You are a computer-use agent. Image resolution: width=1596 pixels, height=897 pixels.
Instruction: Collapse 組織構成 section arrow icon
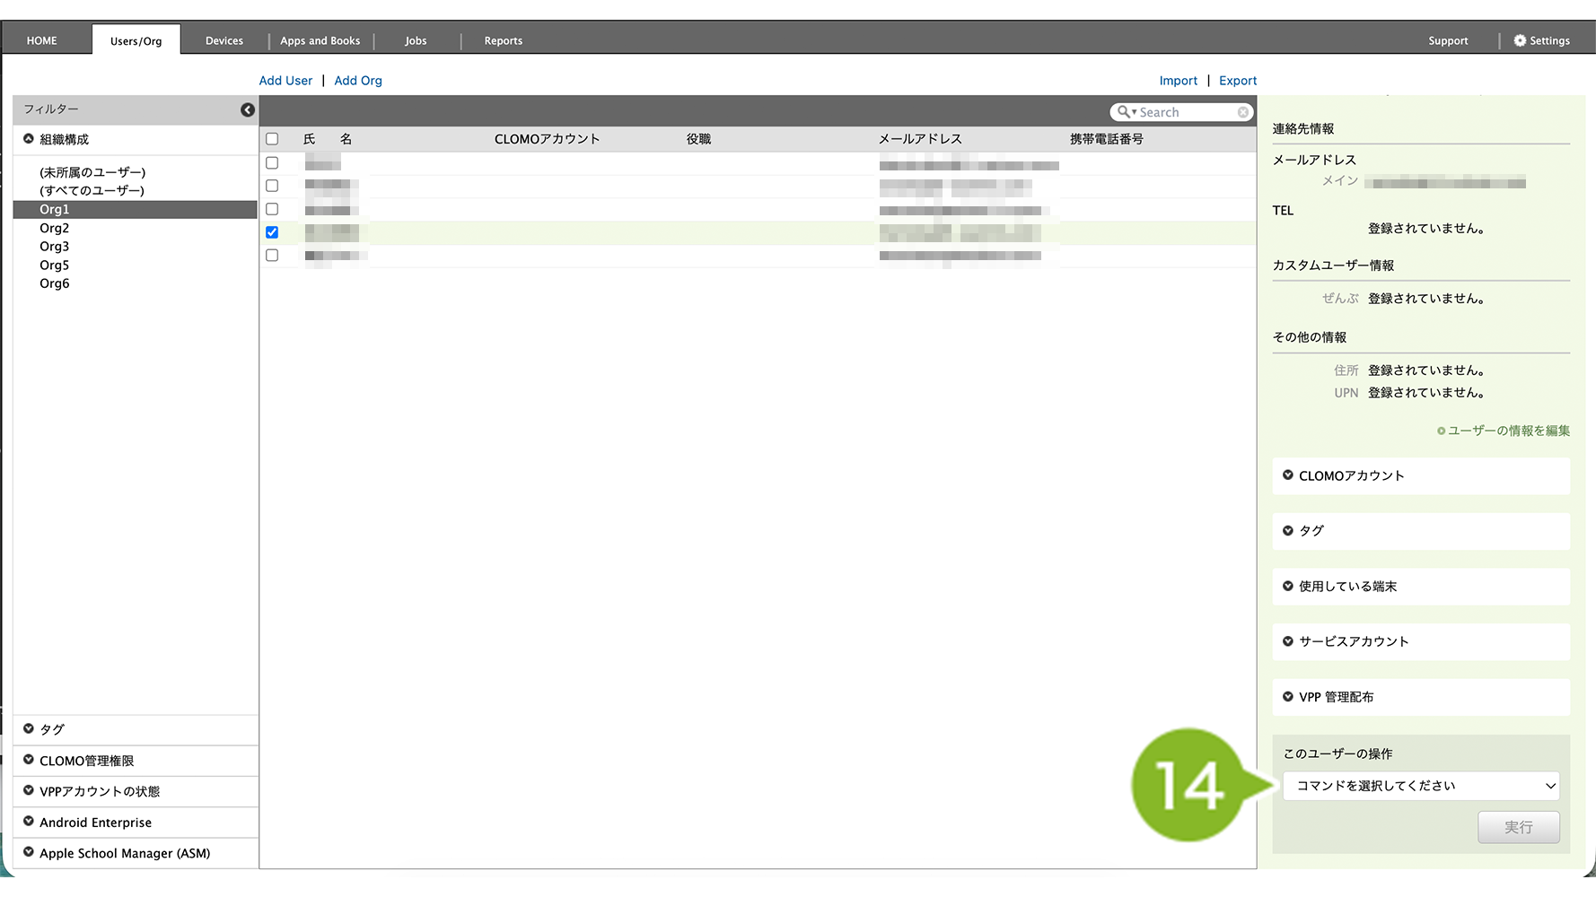coord(29,139)
